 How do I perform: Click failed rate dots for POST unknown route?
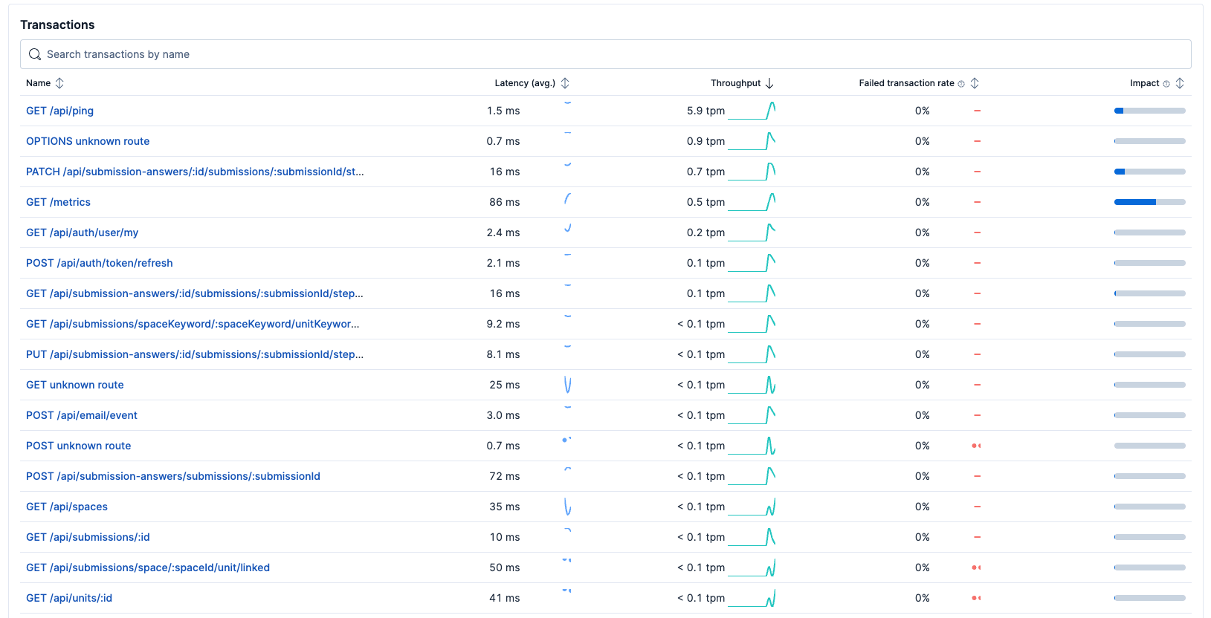click(976, 446)
